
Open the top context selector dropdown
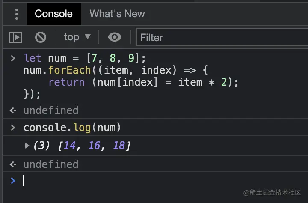(77, 37)
